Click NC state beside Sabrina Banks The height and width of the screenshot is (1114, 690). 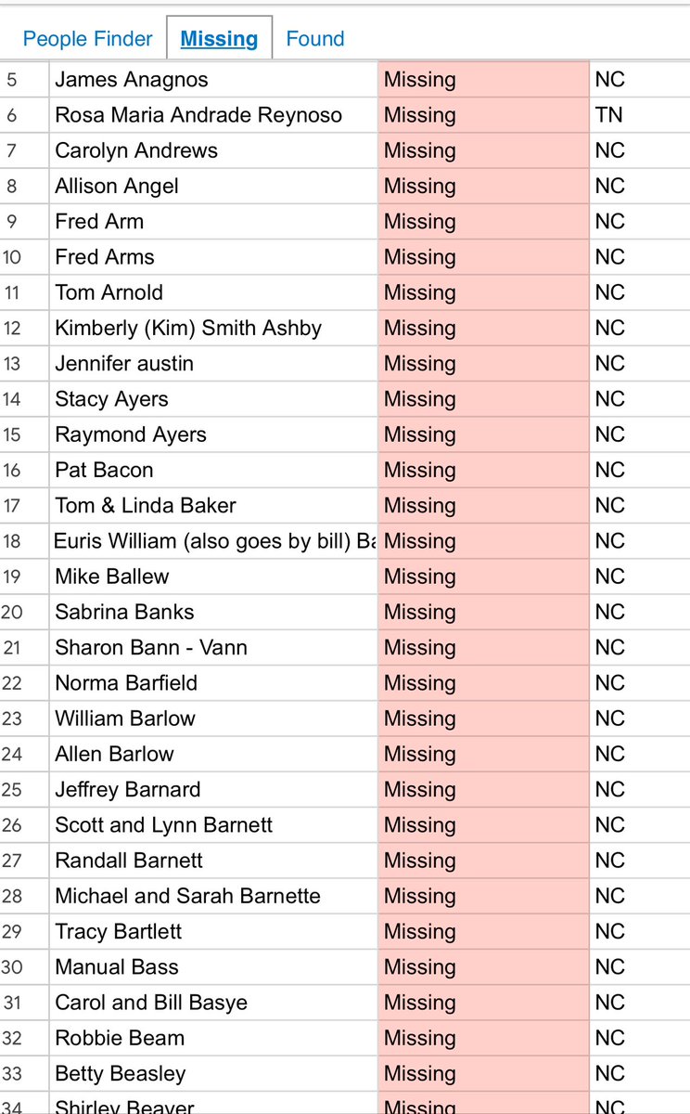pos(610,612)
